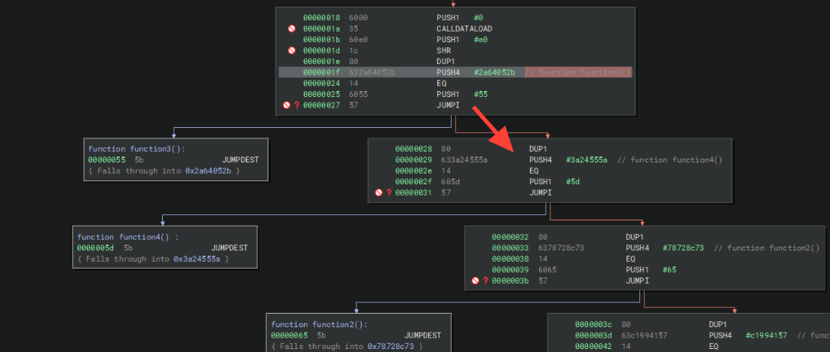Viewport: 830px width, 352px height.
Task: Click the JUMPI instruction at 00000031
Action: 541,193
